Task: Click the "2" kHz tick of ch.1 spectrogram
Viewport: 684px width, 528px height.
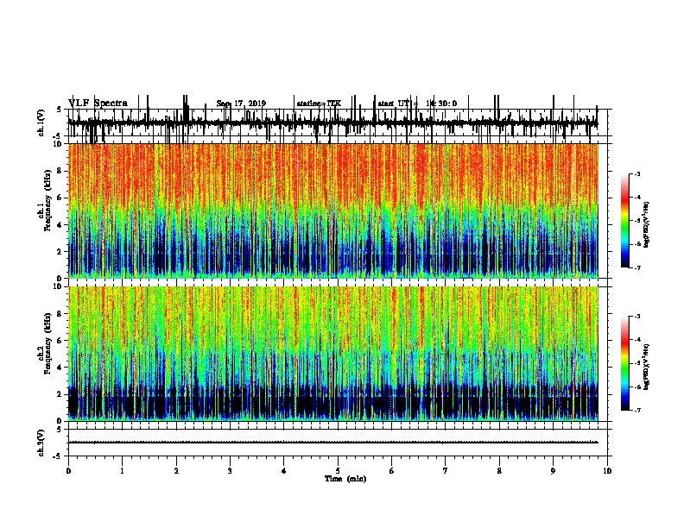Action: [60, 251]
